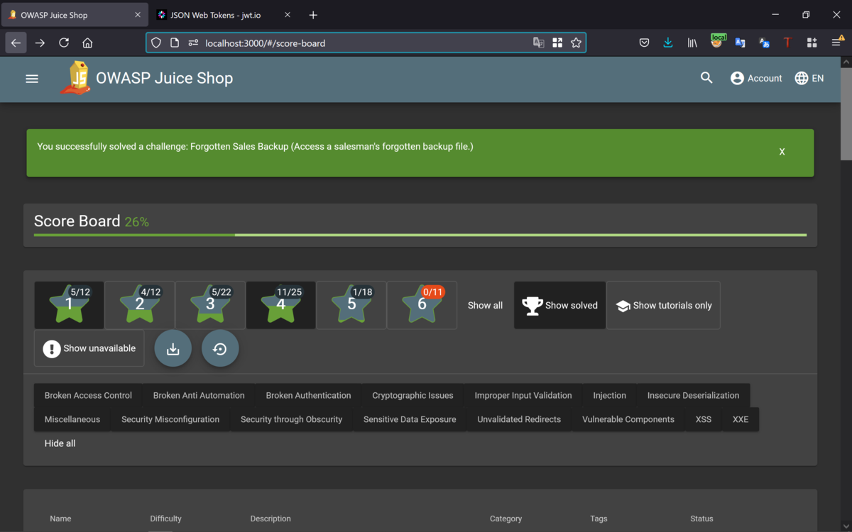852x532 pixels.
Task: Filter by Vulnerable Components category
Action: point(628,419)
